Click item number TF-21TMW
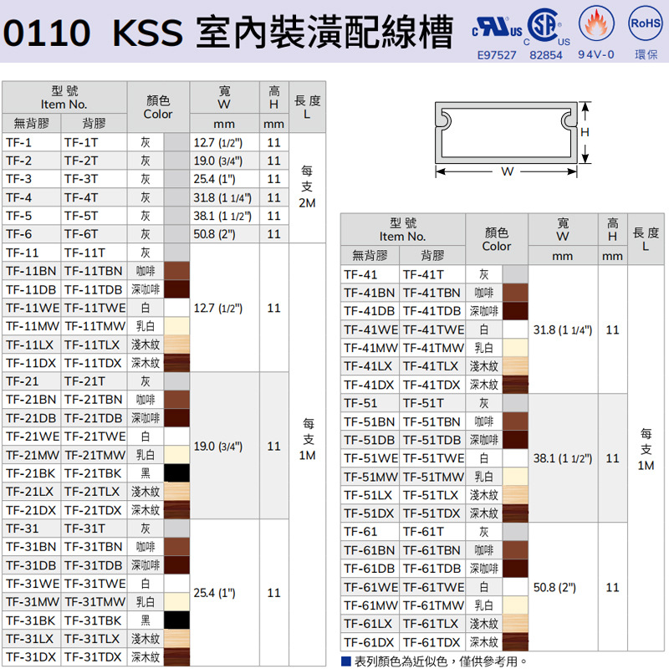669x669 pixels. [x=95, y=455]
